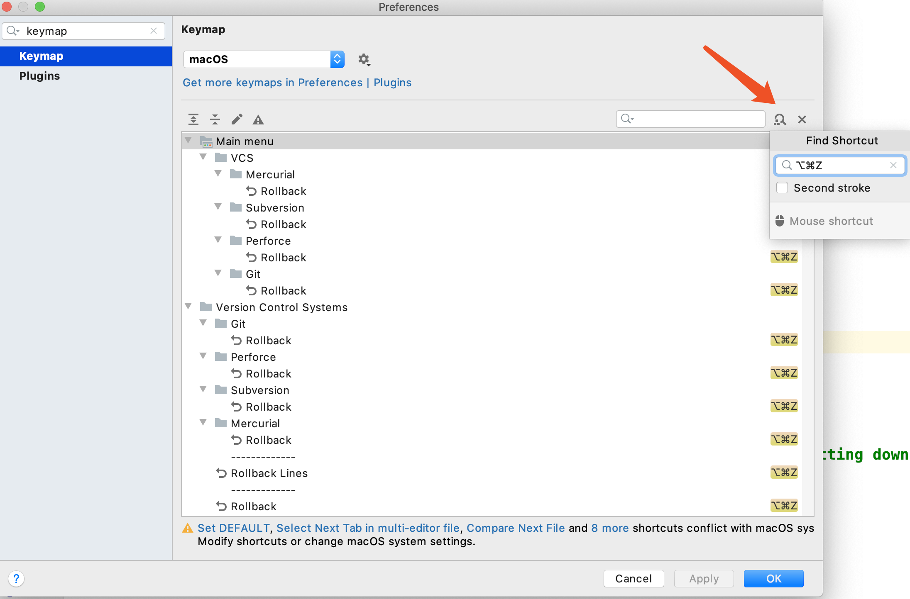Open Get more keymaps in Preferences link
Screen dimensions: 910x599
tap(297, 83)
